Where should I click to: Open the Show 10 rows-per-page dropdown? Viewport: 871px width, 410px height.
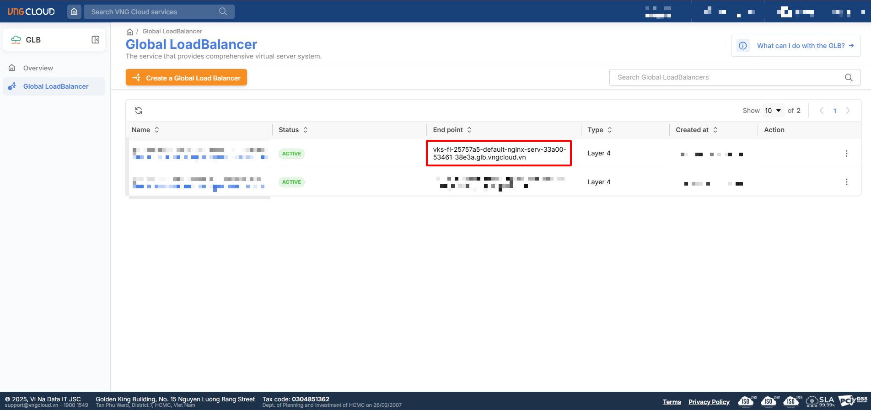tap(773, 111)
